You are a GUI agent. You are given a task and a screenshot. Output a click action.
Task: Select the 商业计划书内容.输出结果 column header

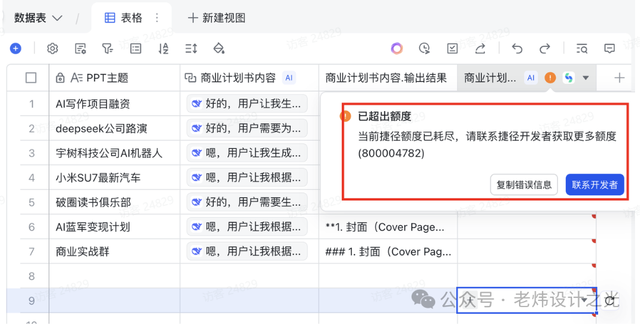[388, 78]
